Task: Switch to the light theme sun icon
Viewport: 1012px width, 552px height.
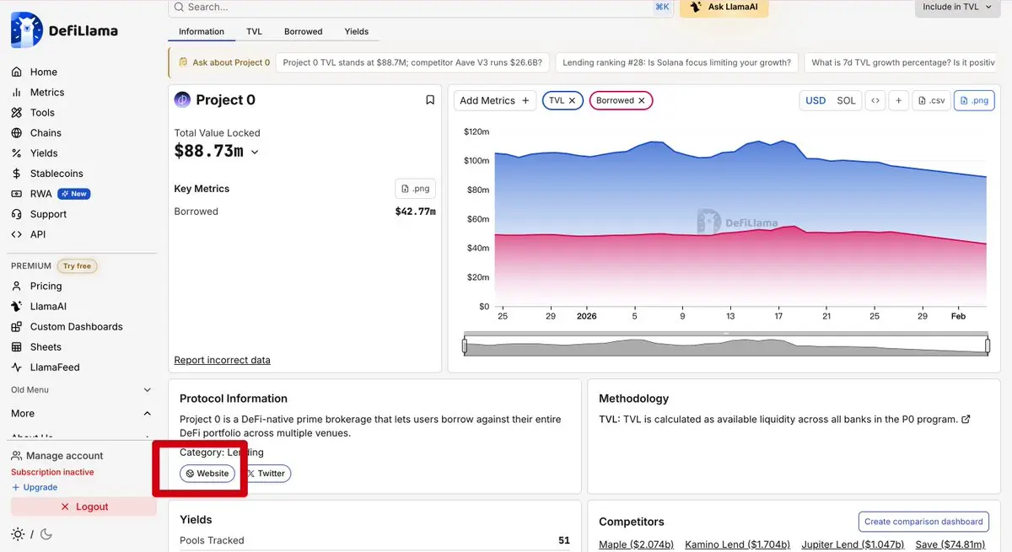Action: pos(18,534)
